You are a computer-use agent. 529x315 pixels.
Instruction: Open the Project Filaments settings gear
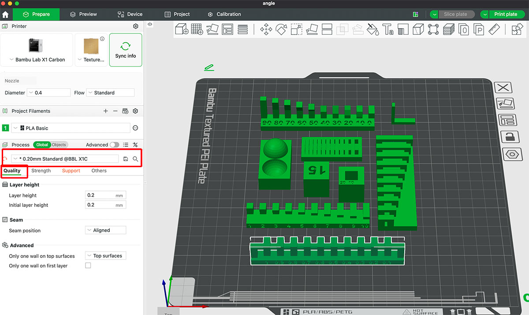pos(135,111)
